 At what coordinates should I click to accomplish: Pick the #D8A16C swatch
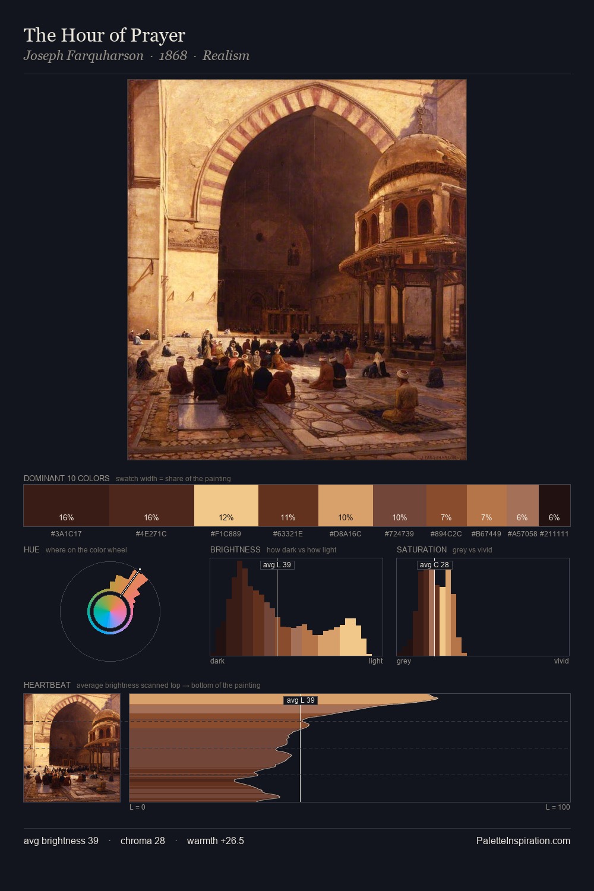346,505
